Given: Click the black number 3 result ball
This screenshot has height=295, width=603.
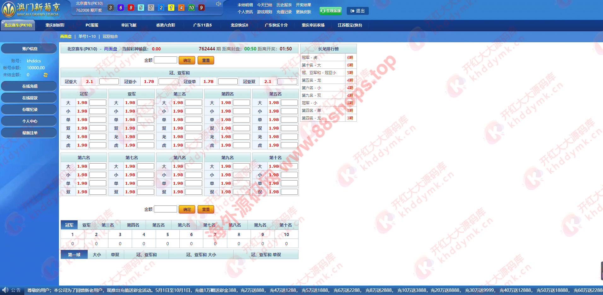Looking at the screenshot, I should click(x=111, y=8).
